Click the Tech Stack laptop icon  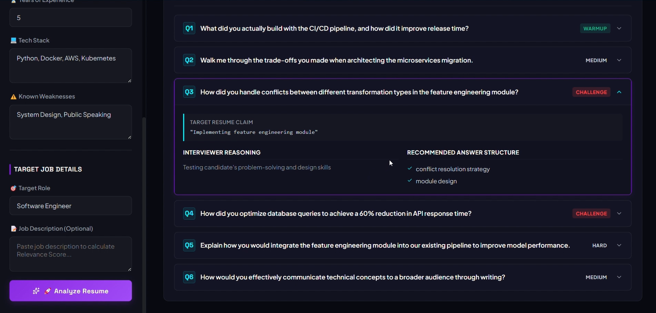coord(13,40)
